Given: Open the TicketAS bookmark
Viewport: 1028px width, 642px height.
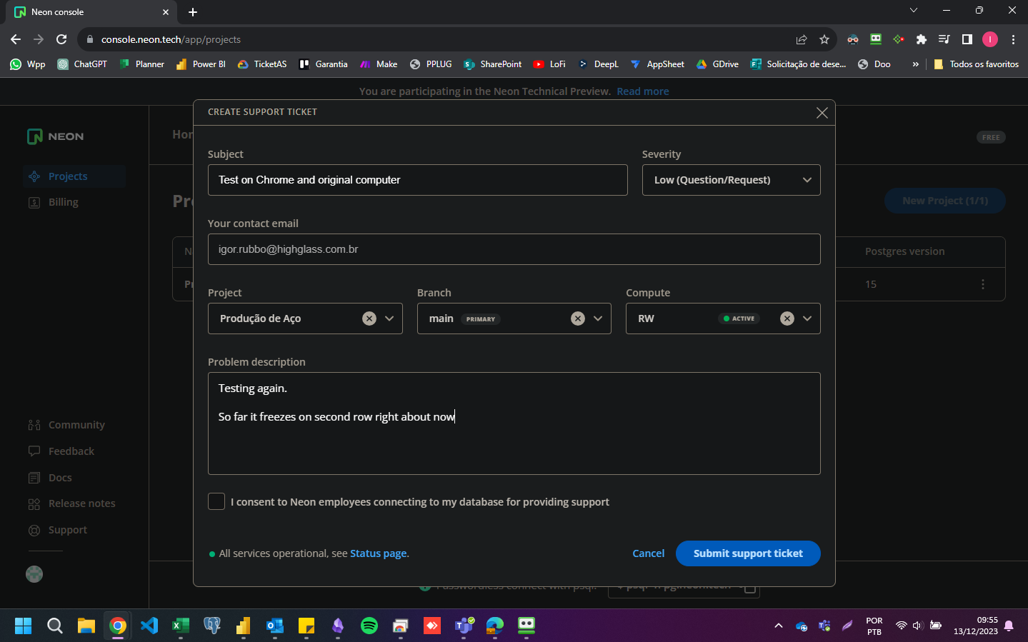Looking at the screenshot, I should (262, 64).
